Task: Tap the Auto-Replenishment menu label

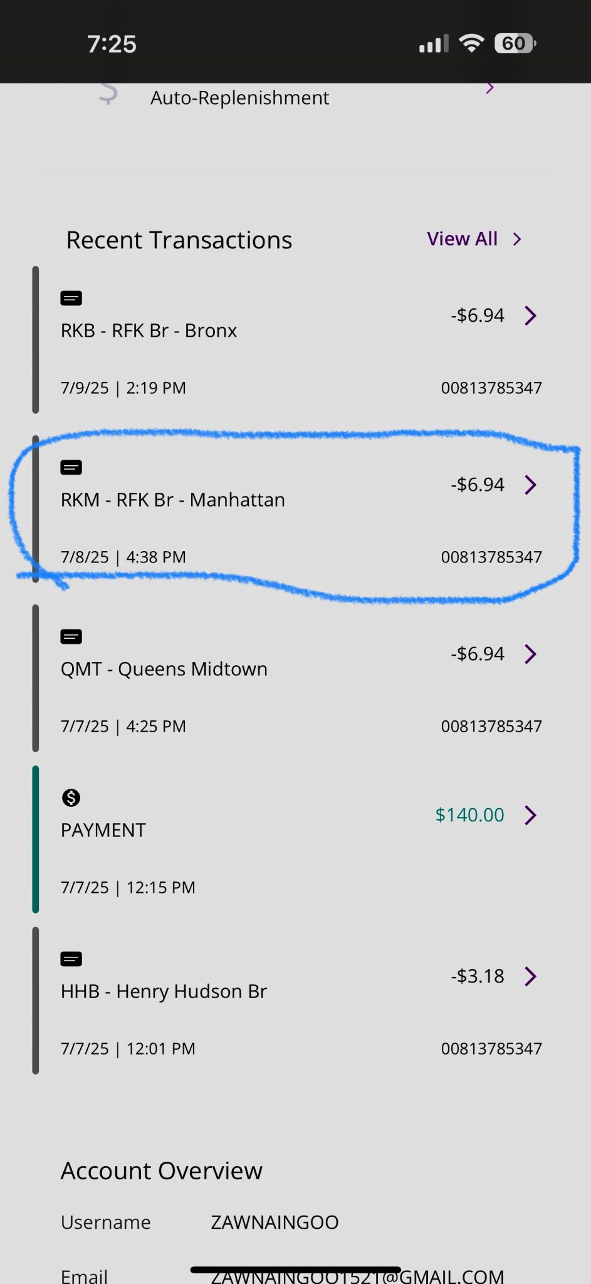Action: pyautogui.click(x=239, y=98)
